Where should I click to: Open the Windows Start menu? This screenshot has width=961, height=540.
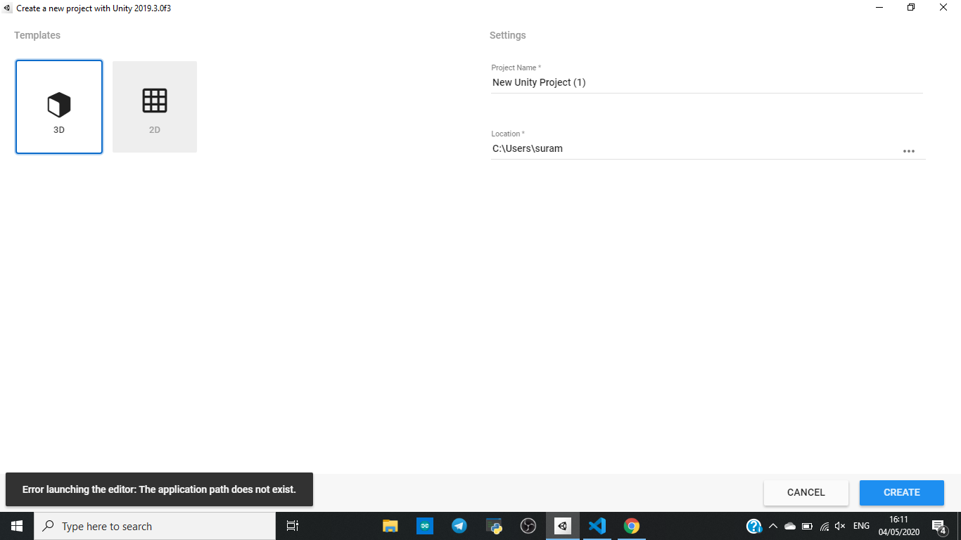pyautogui.click(x=17, y=526)
